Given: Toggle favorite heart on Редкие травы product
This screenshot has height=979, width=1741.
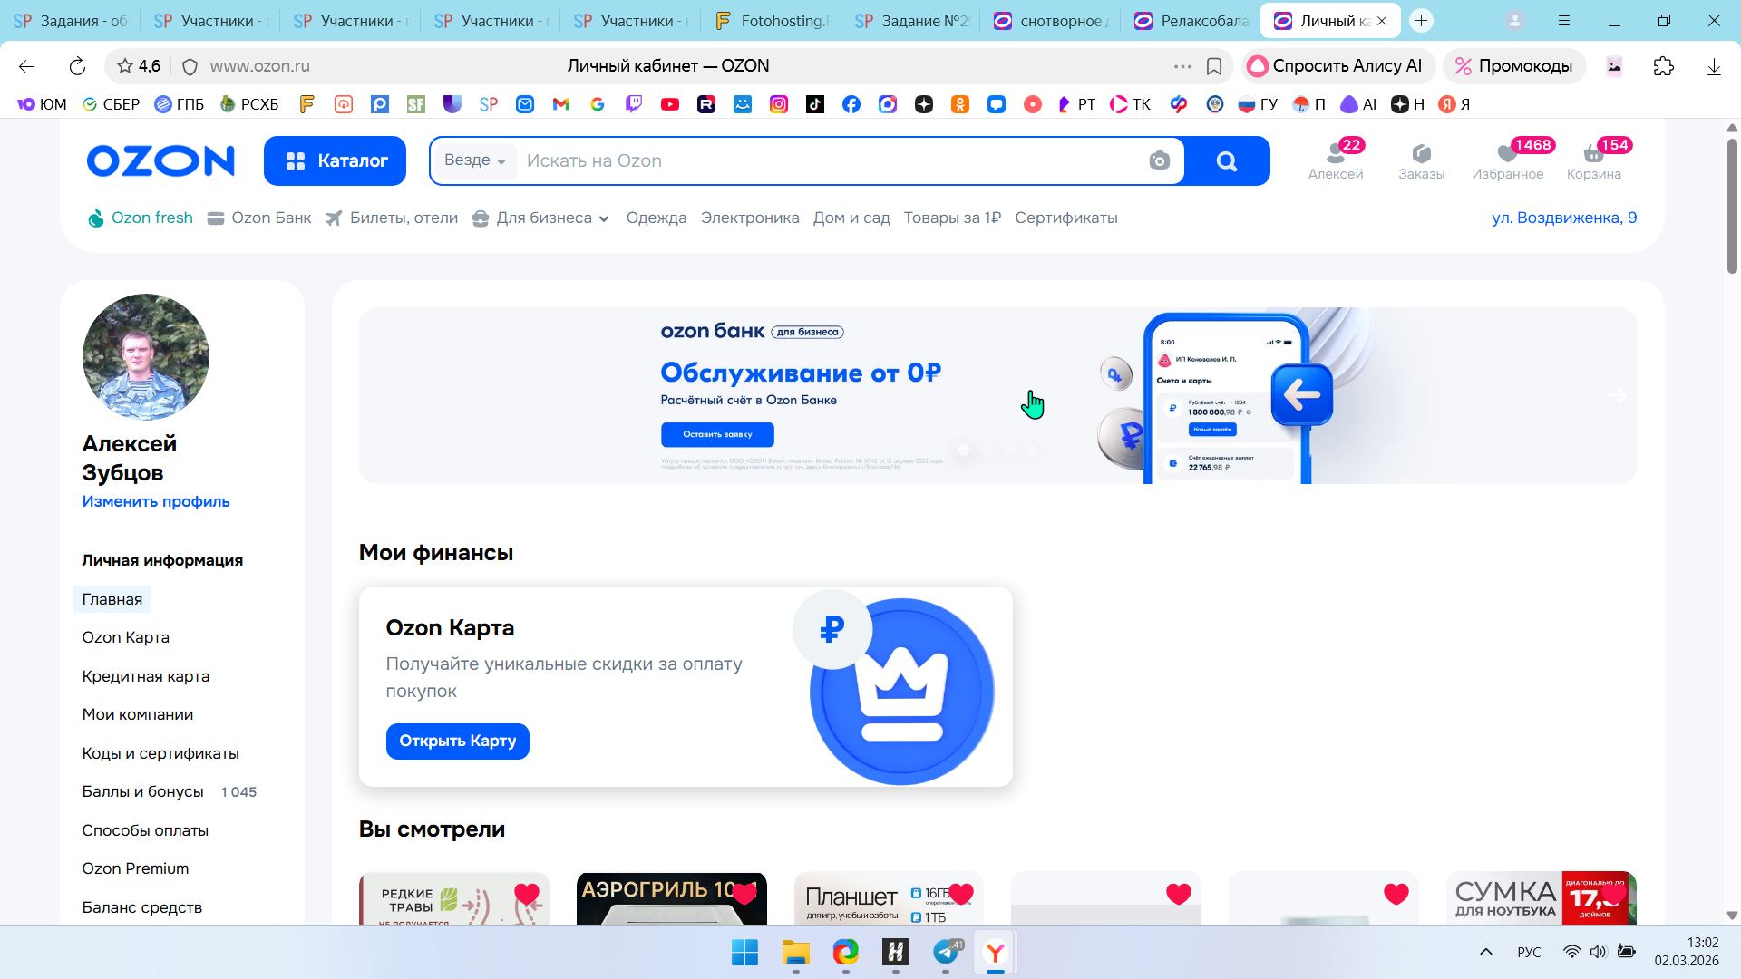Looking at the screenshot, I should point(527,894).
